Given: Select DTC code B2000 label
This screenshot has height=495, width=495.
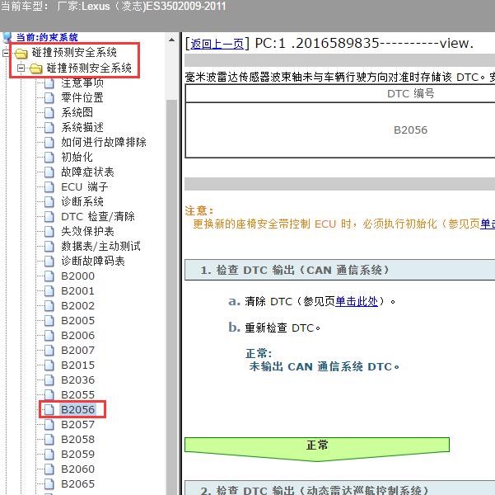Looking at the screenshot, I should point(78,276).
